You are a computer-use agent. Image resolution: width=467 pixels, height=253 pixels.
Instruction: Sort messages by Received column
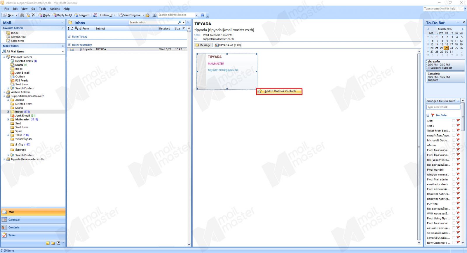165,29
